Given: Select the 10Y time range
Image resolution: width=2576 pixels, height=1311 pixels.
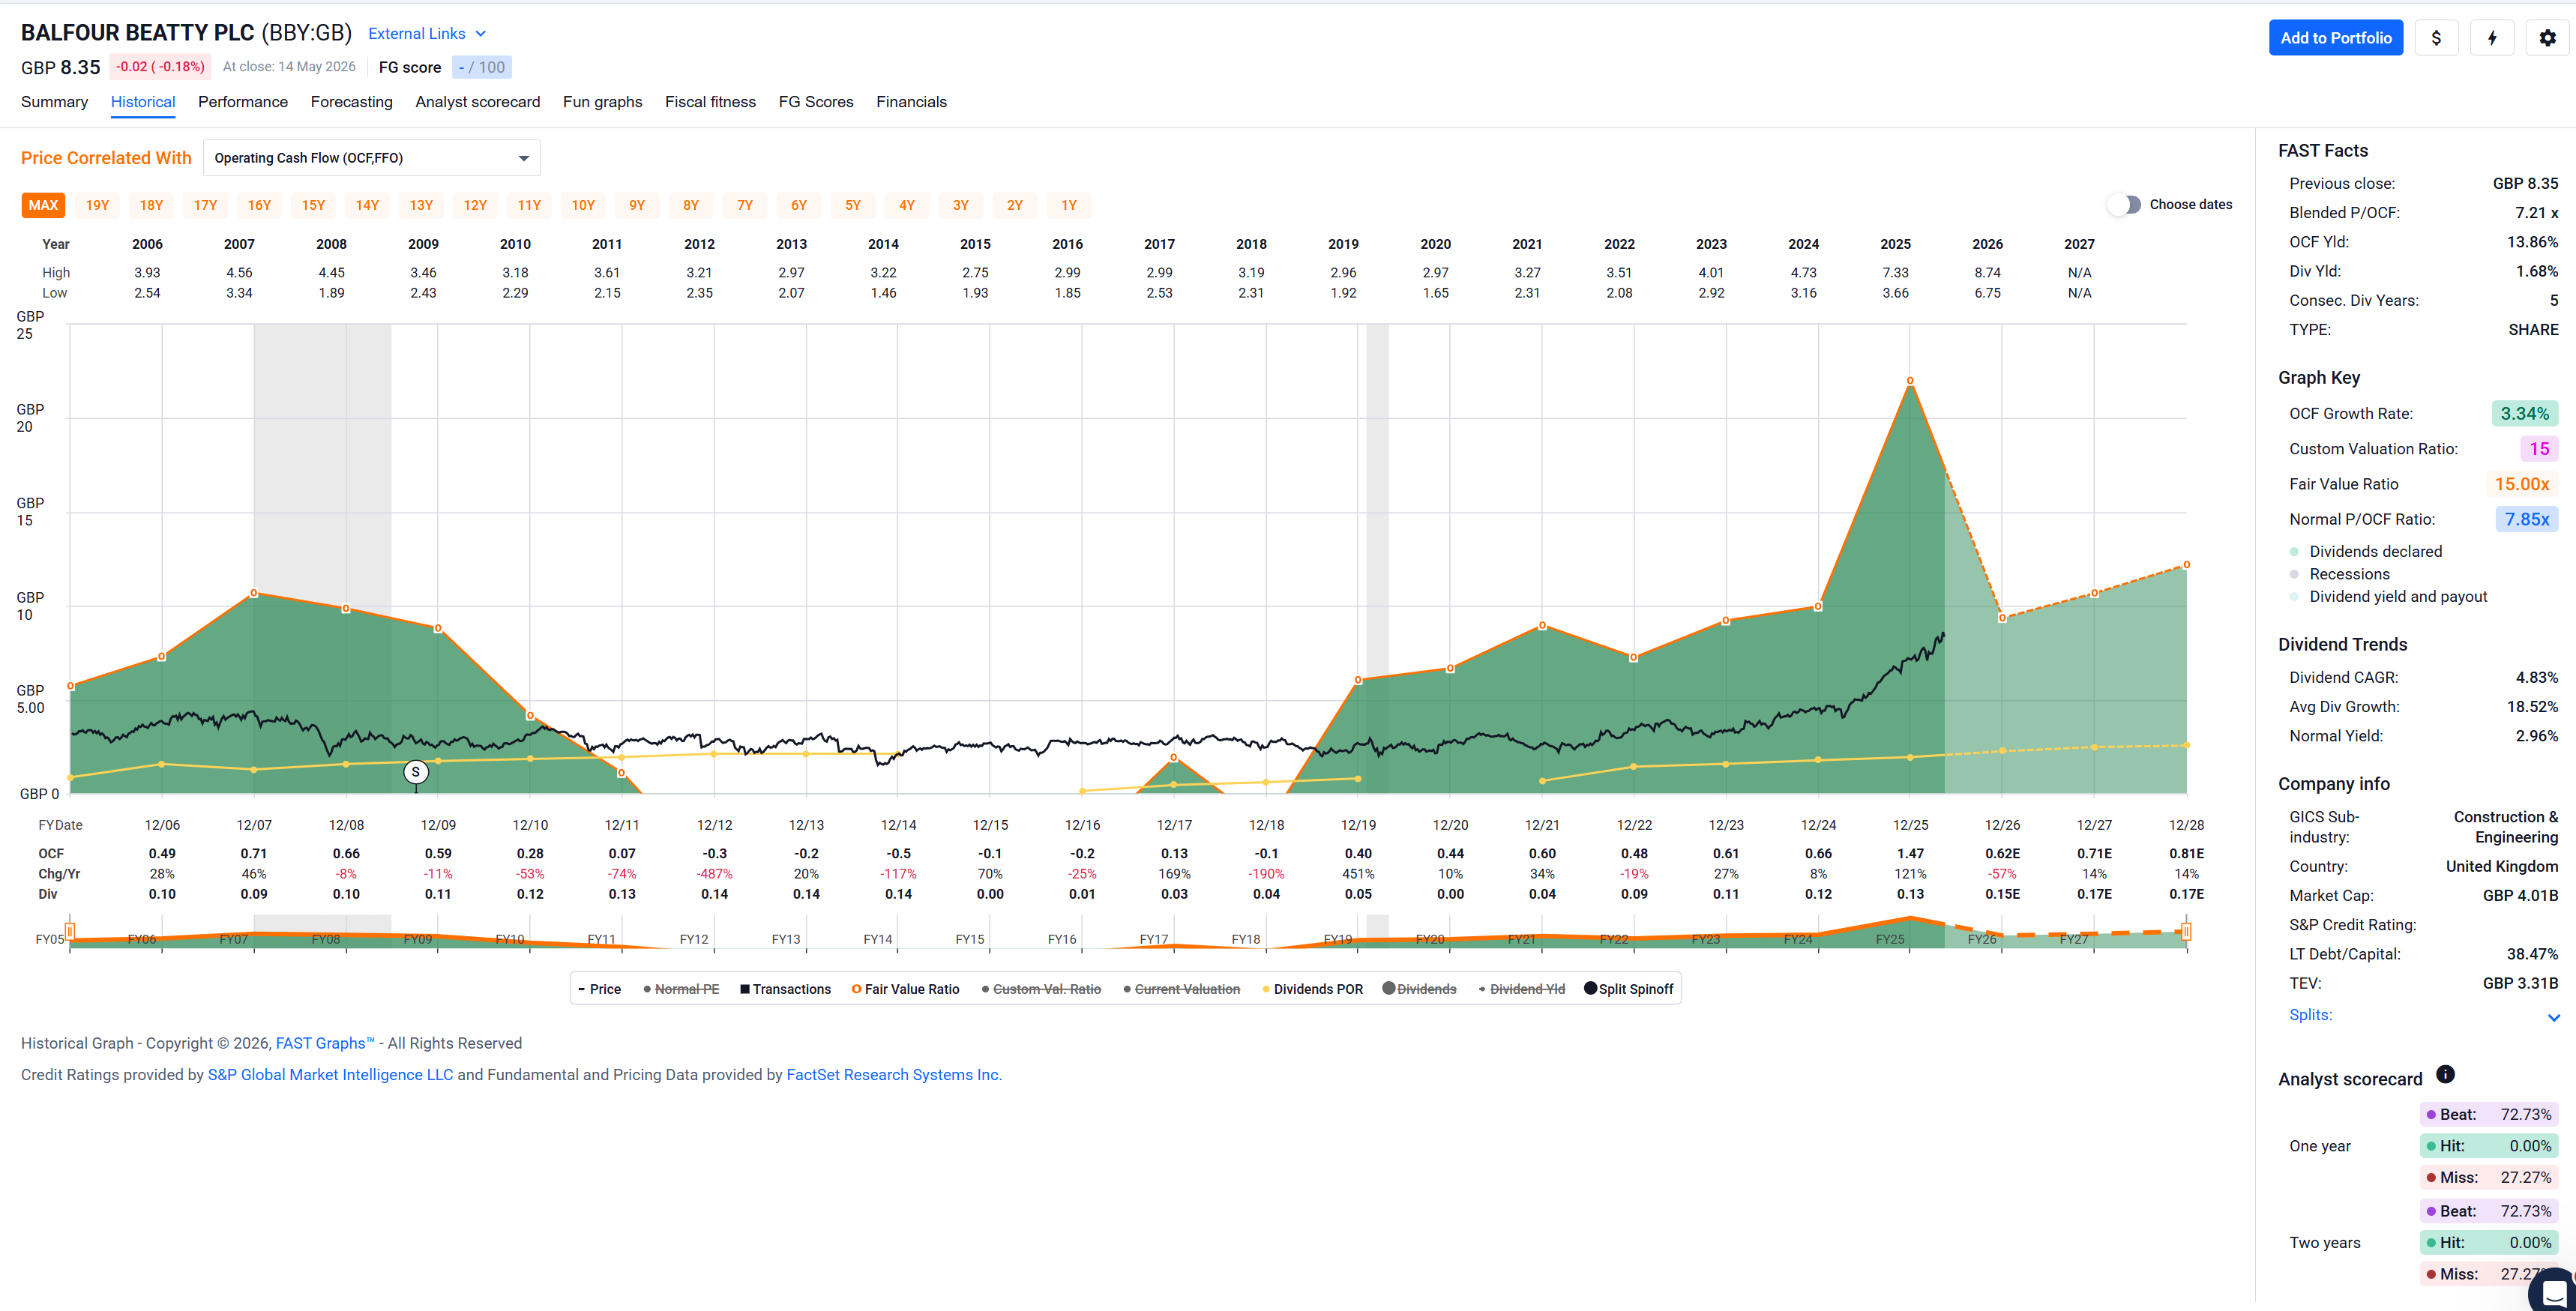Looking at the screenshot, I should point(583,205).
